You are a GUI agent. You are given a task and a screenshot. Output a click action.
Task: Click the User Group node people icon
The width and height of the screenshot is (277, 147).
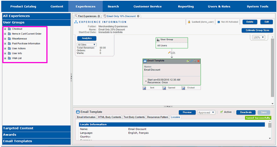pyautogui.click(x=158, y=40)
